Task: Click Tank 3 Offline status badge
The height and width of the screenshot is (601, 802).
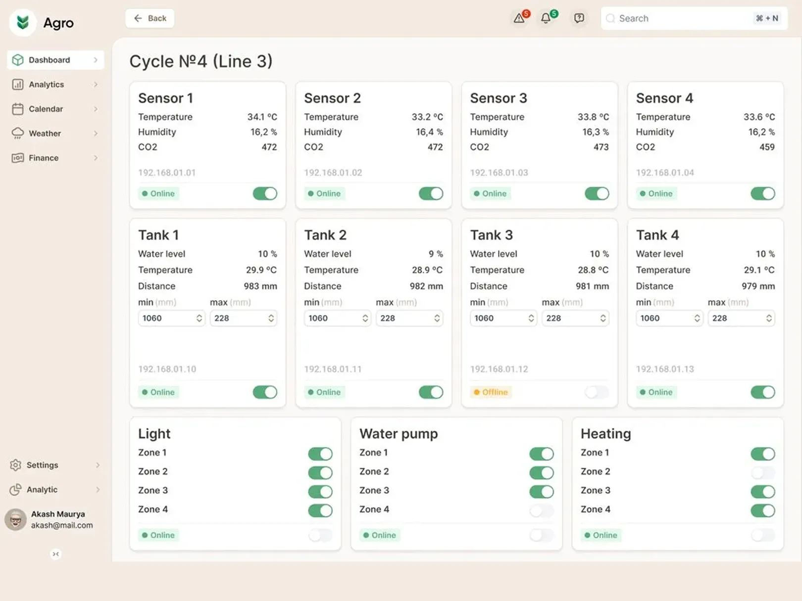Action: (x=491, y=392)
